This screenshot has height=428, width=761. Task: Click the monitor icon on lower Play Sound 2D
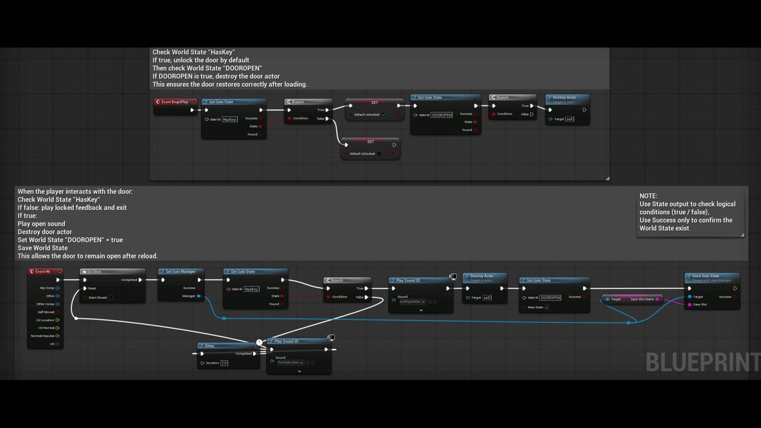(x=331, y=338)
